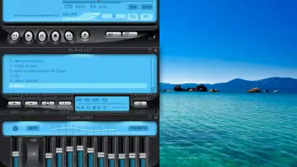Image resolution: width=297 pixels, height=167 pixels.
Task: Open a file with the Eject button
Action: tap(85, 35)
